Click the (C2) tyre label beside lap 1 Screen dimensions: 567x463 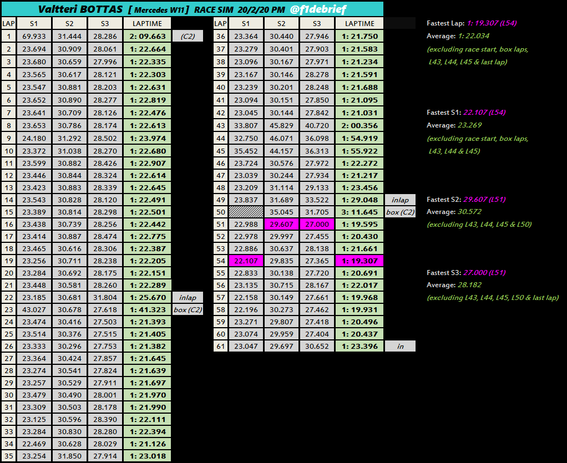click(x=188, y=36)
